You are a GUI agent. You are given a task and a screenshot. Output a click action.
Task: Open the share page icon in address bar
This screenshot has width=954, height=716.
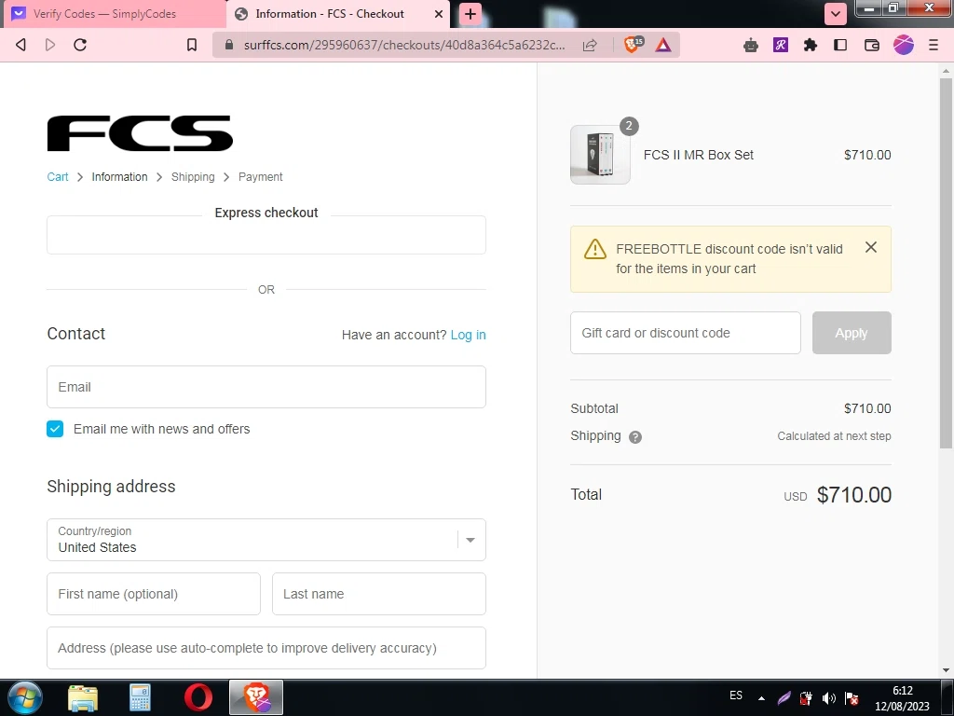[x=590, y=45]
